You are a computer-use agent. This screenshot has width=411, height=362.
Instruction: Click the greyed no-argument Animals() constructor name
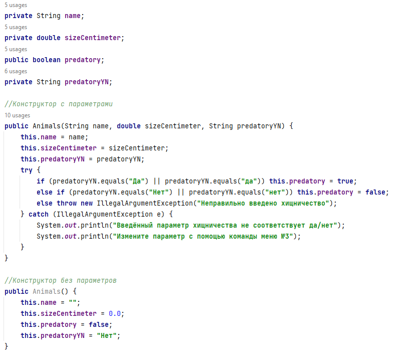tap(47, 291)
